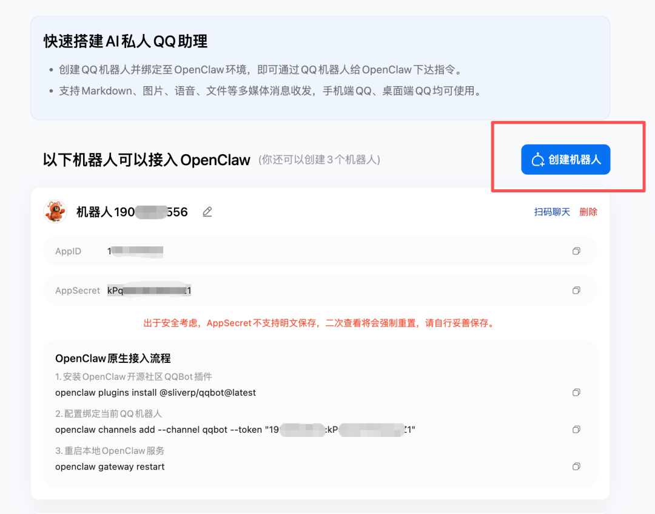Screen dimensions: 655x514
Task: Copy the gateway restart command
Action: click(576, 466)
